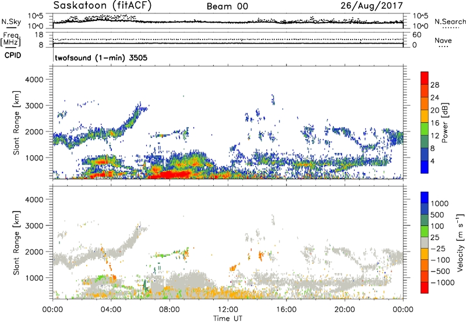Image resolution: width=466 pixels, height=322 pixels.
Task: Click the '12' power colorbar label
Action: tap(435, 136)
